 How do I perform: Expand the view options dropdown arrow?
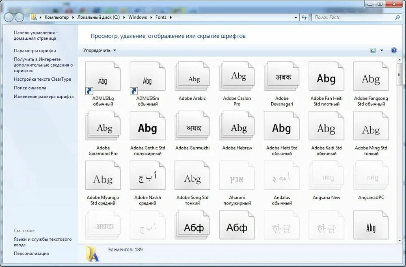tap(382, 50)
